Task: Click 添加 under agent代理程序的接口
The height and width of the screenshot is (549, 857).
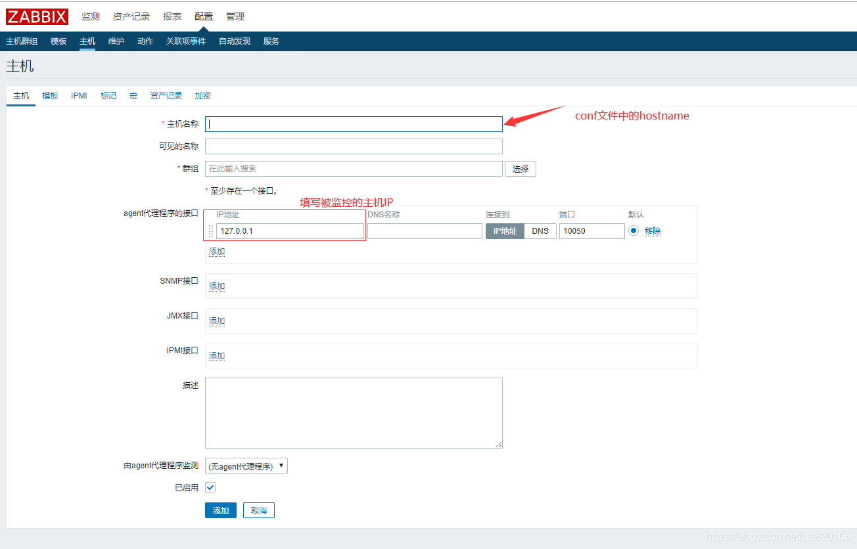Action: pos(217,252)
